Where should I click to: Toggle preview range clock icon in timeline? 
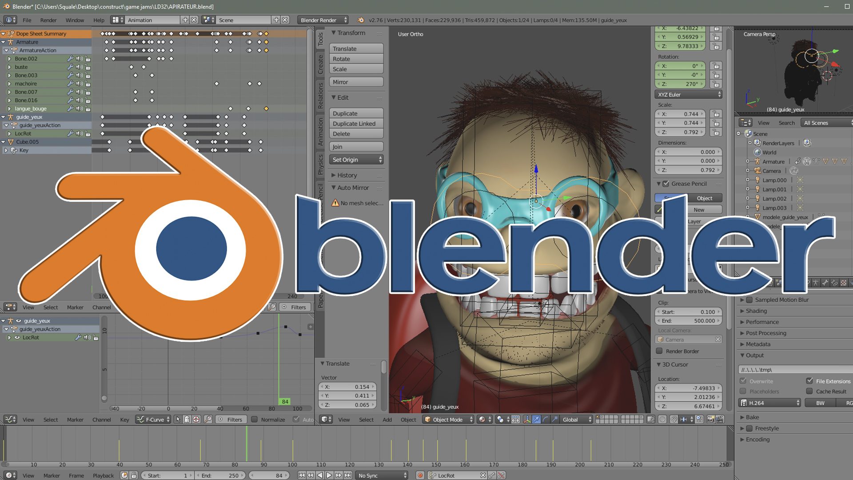[124, 475]
